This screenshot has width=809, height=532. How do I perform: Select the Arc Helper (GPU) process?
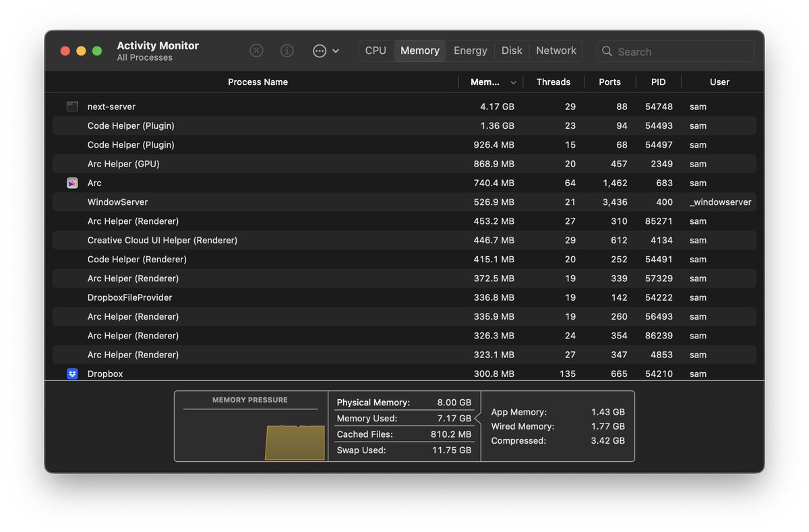(x=404, y=164)
